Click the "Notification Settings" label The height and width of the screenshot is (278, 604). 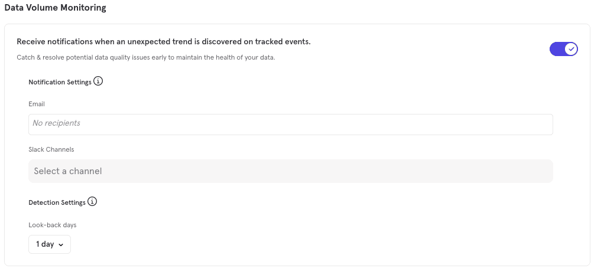(x=60, y=82)
